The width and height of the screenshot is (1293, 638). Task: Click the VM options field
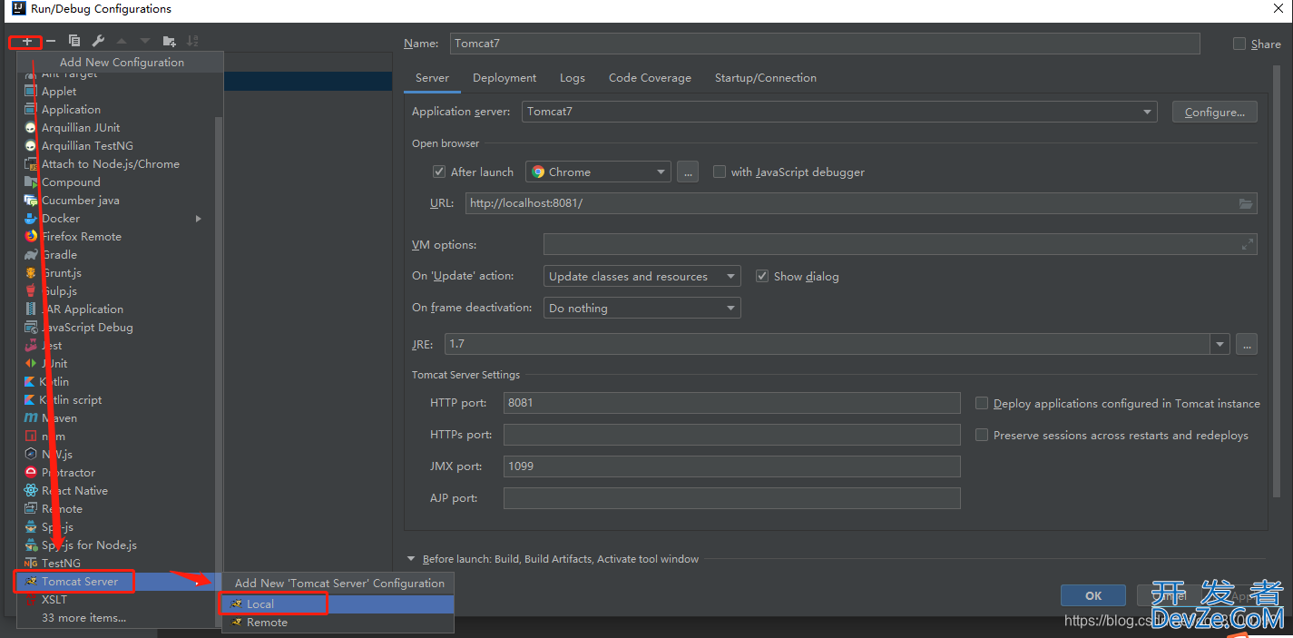click(900, 244)
